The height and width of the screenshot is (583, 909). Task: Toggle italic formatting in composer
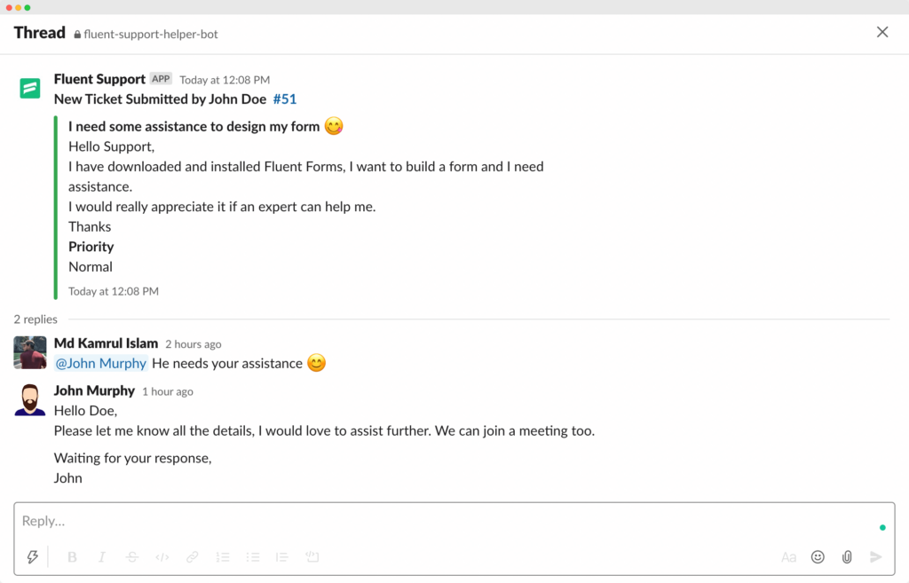(102, 557)
